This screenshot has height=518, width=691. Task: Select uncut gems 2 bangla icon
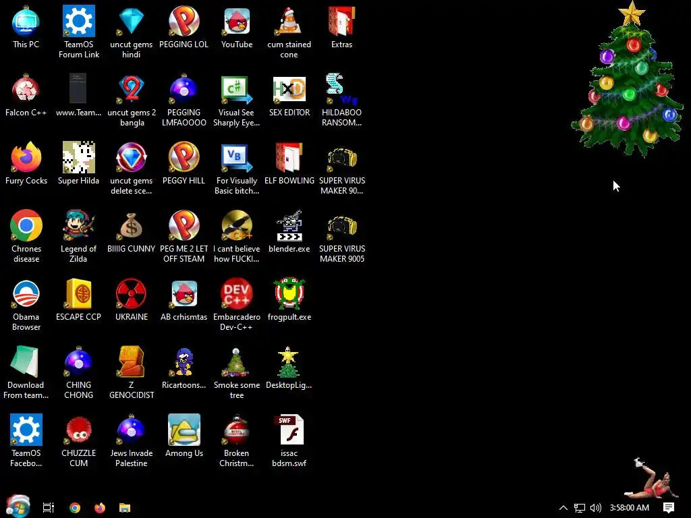click(132, 100)
